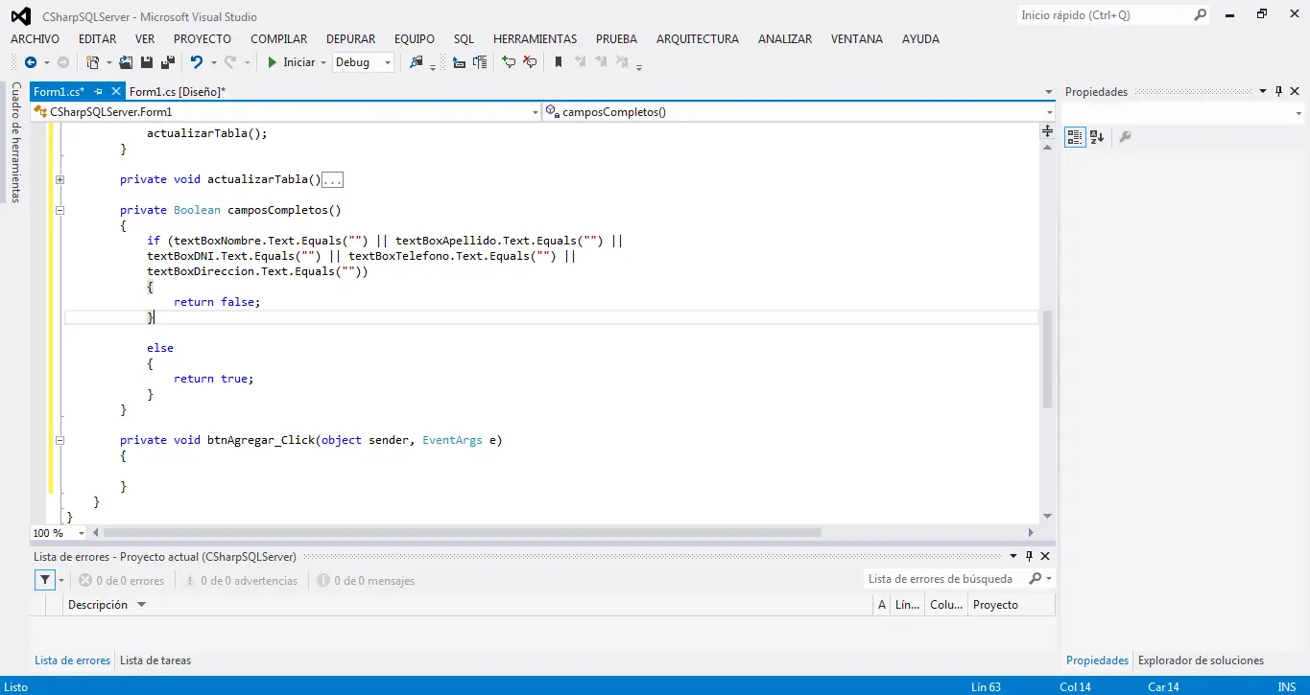Click the editor vertical scrollbar thumb
This screenshot has width=1310, height=695.
(1047, 360)
